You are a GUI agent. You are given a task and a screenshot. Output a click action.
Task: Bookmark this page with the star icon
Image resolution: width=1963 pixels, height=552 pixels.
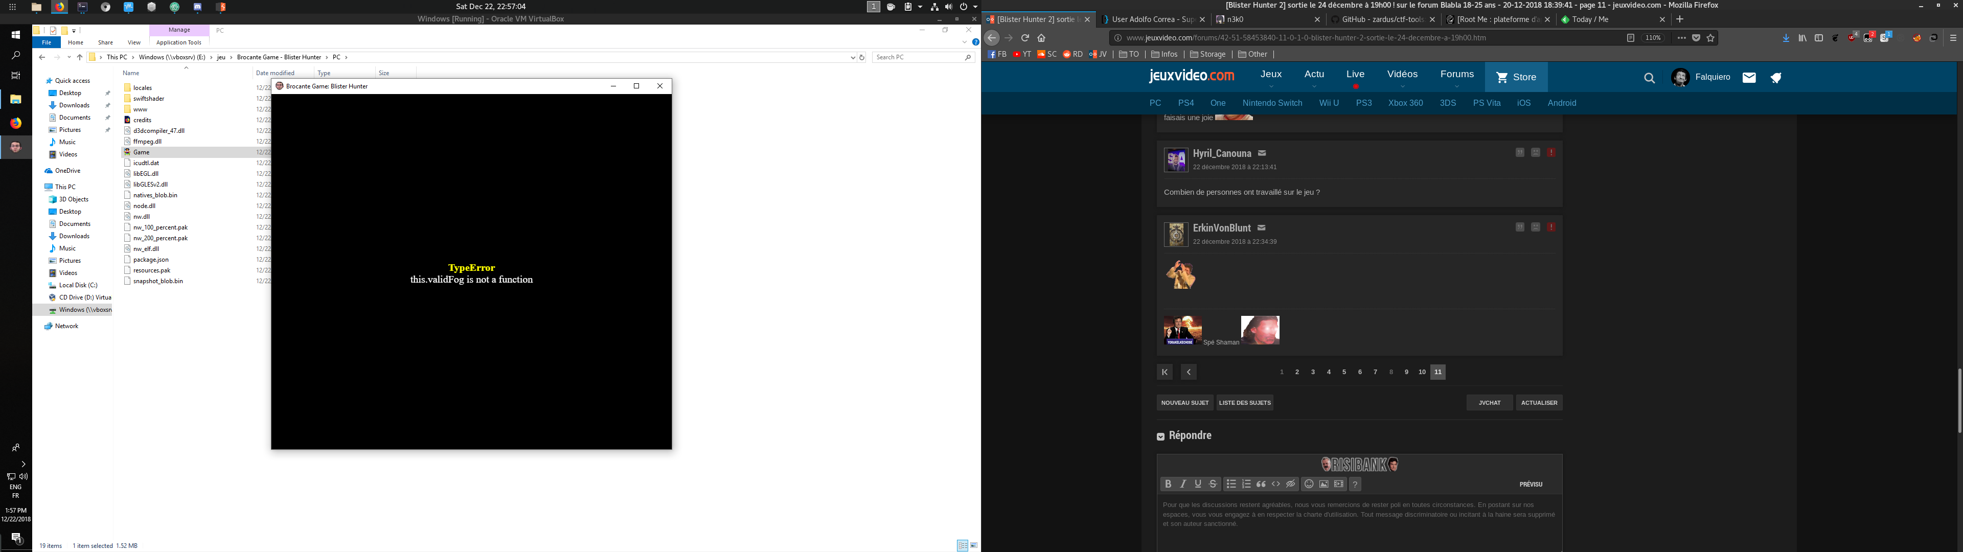pos(1711,38)
